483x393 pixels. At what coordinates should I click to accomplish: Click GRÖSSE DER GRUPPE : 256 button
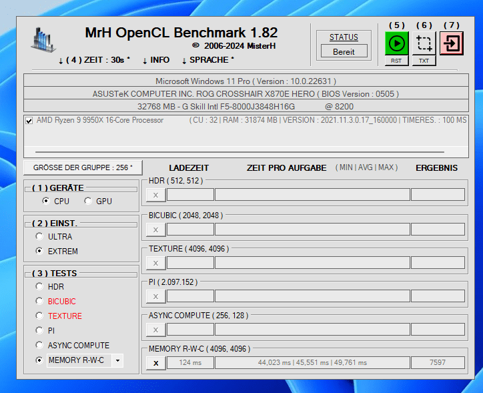coord(83,167)
